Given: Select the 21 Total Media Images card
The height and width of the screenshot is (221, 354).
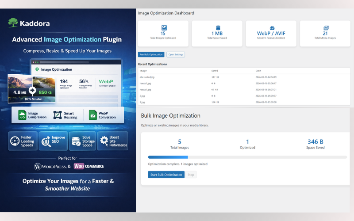Looking at the screenshot, I should point(325,34).
